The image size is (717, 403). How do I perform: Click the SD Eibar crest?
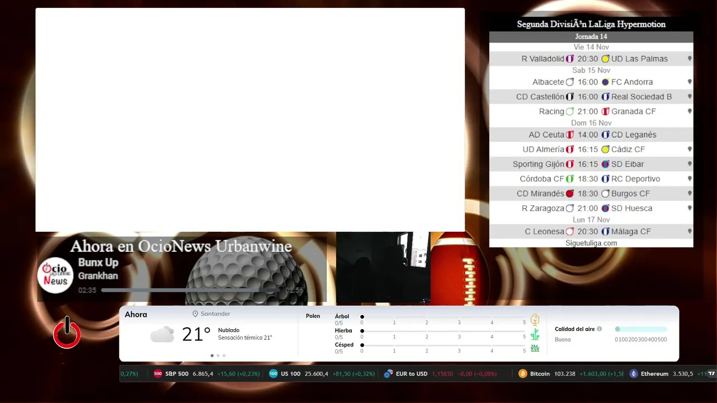(606, 164)
